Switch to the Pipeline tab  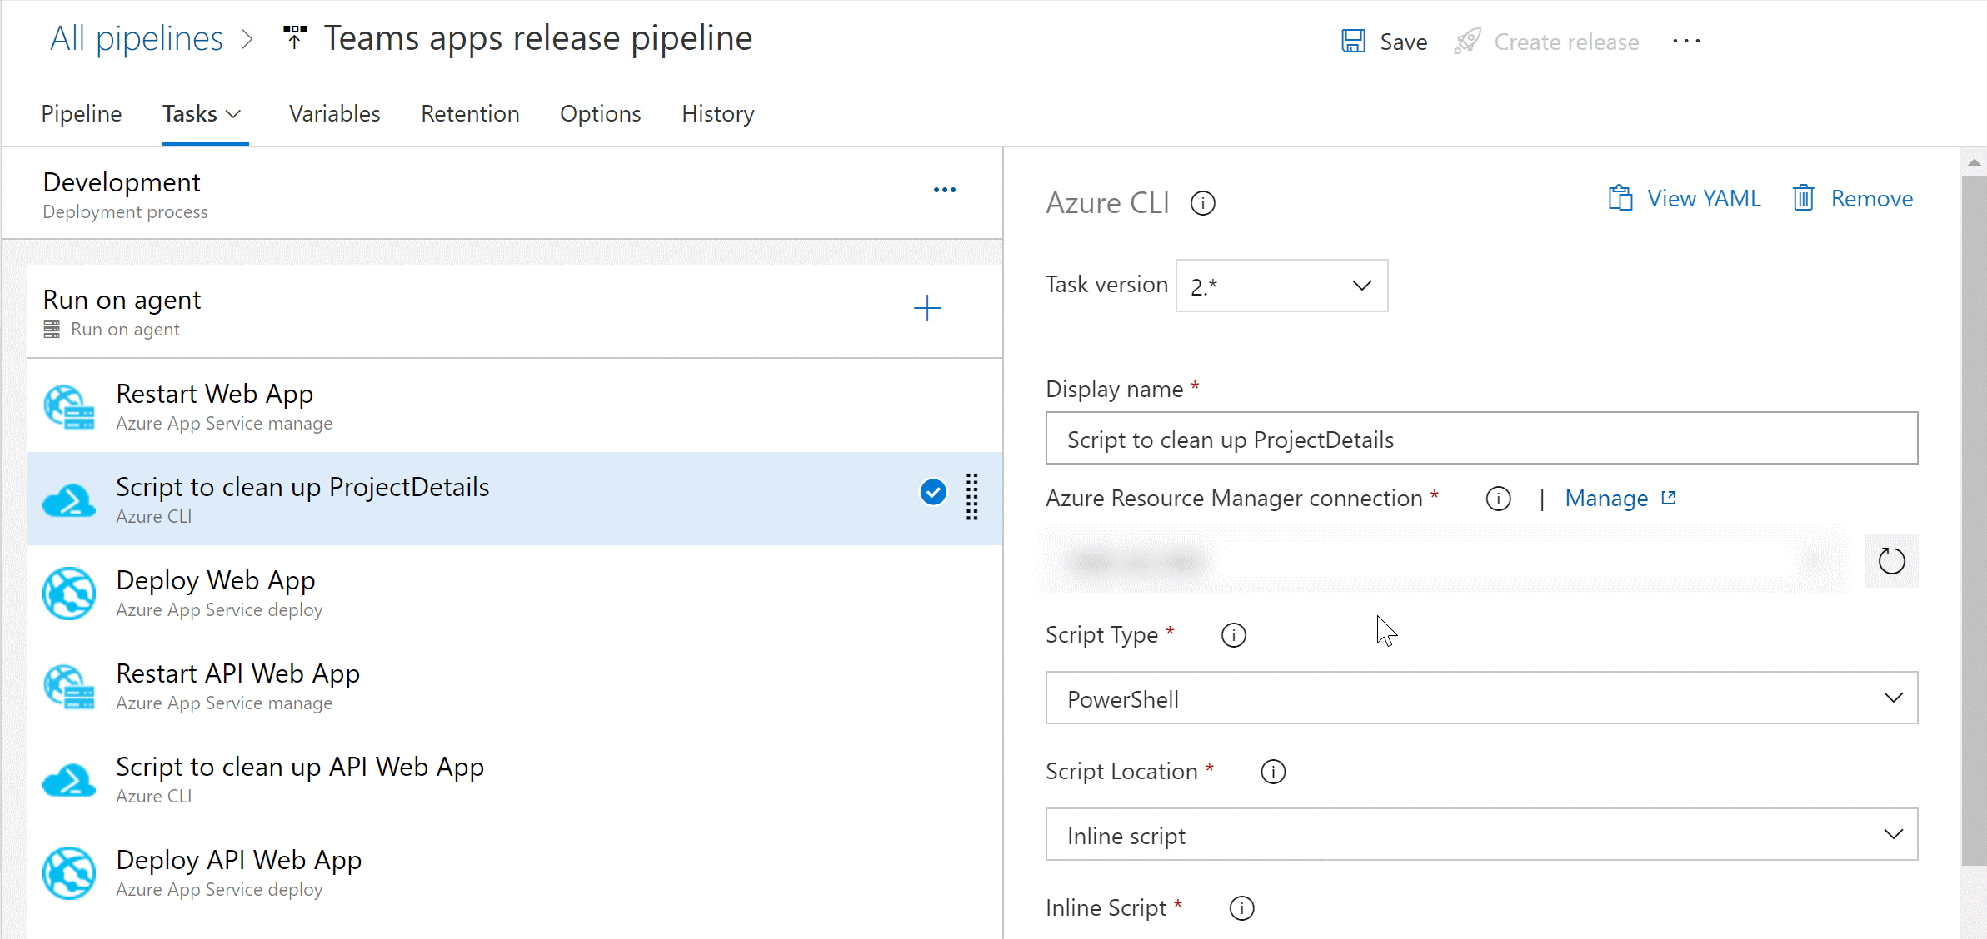tap(82, 113)
